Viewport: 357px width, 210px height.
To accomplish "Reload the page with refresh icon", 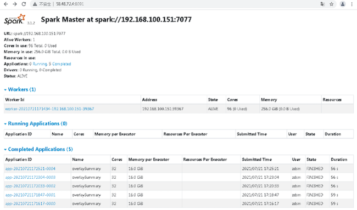I will (24, 4).
